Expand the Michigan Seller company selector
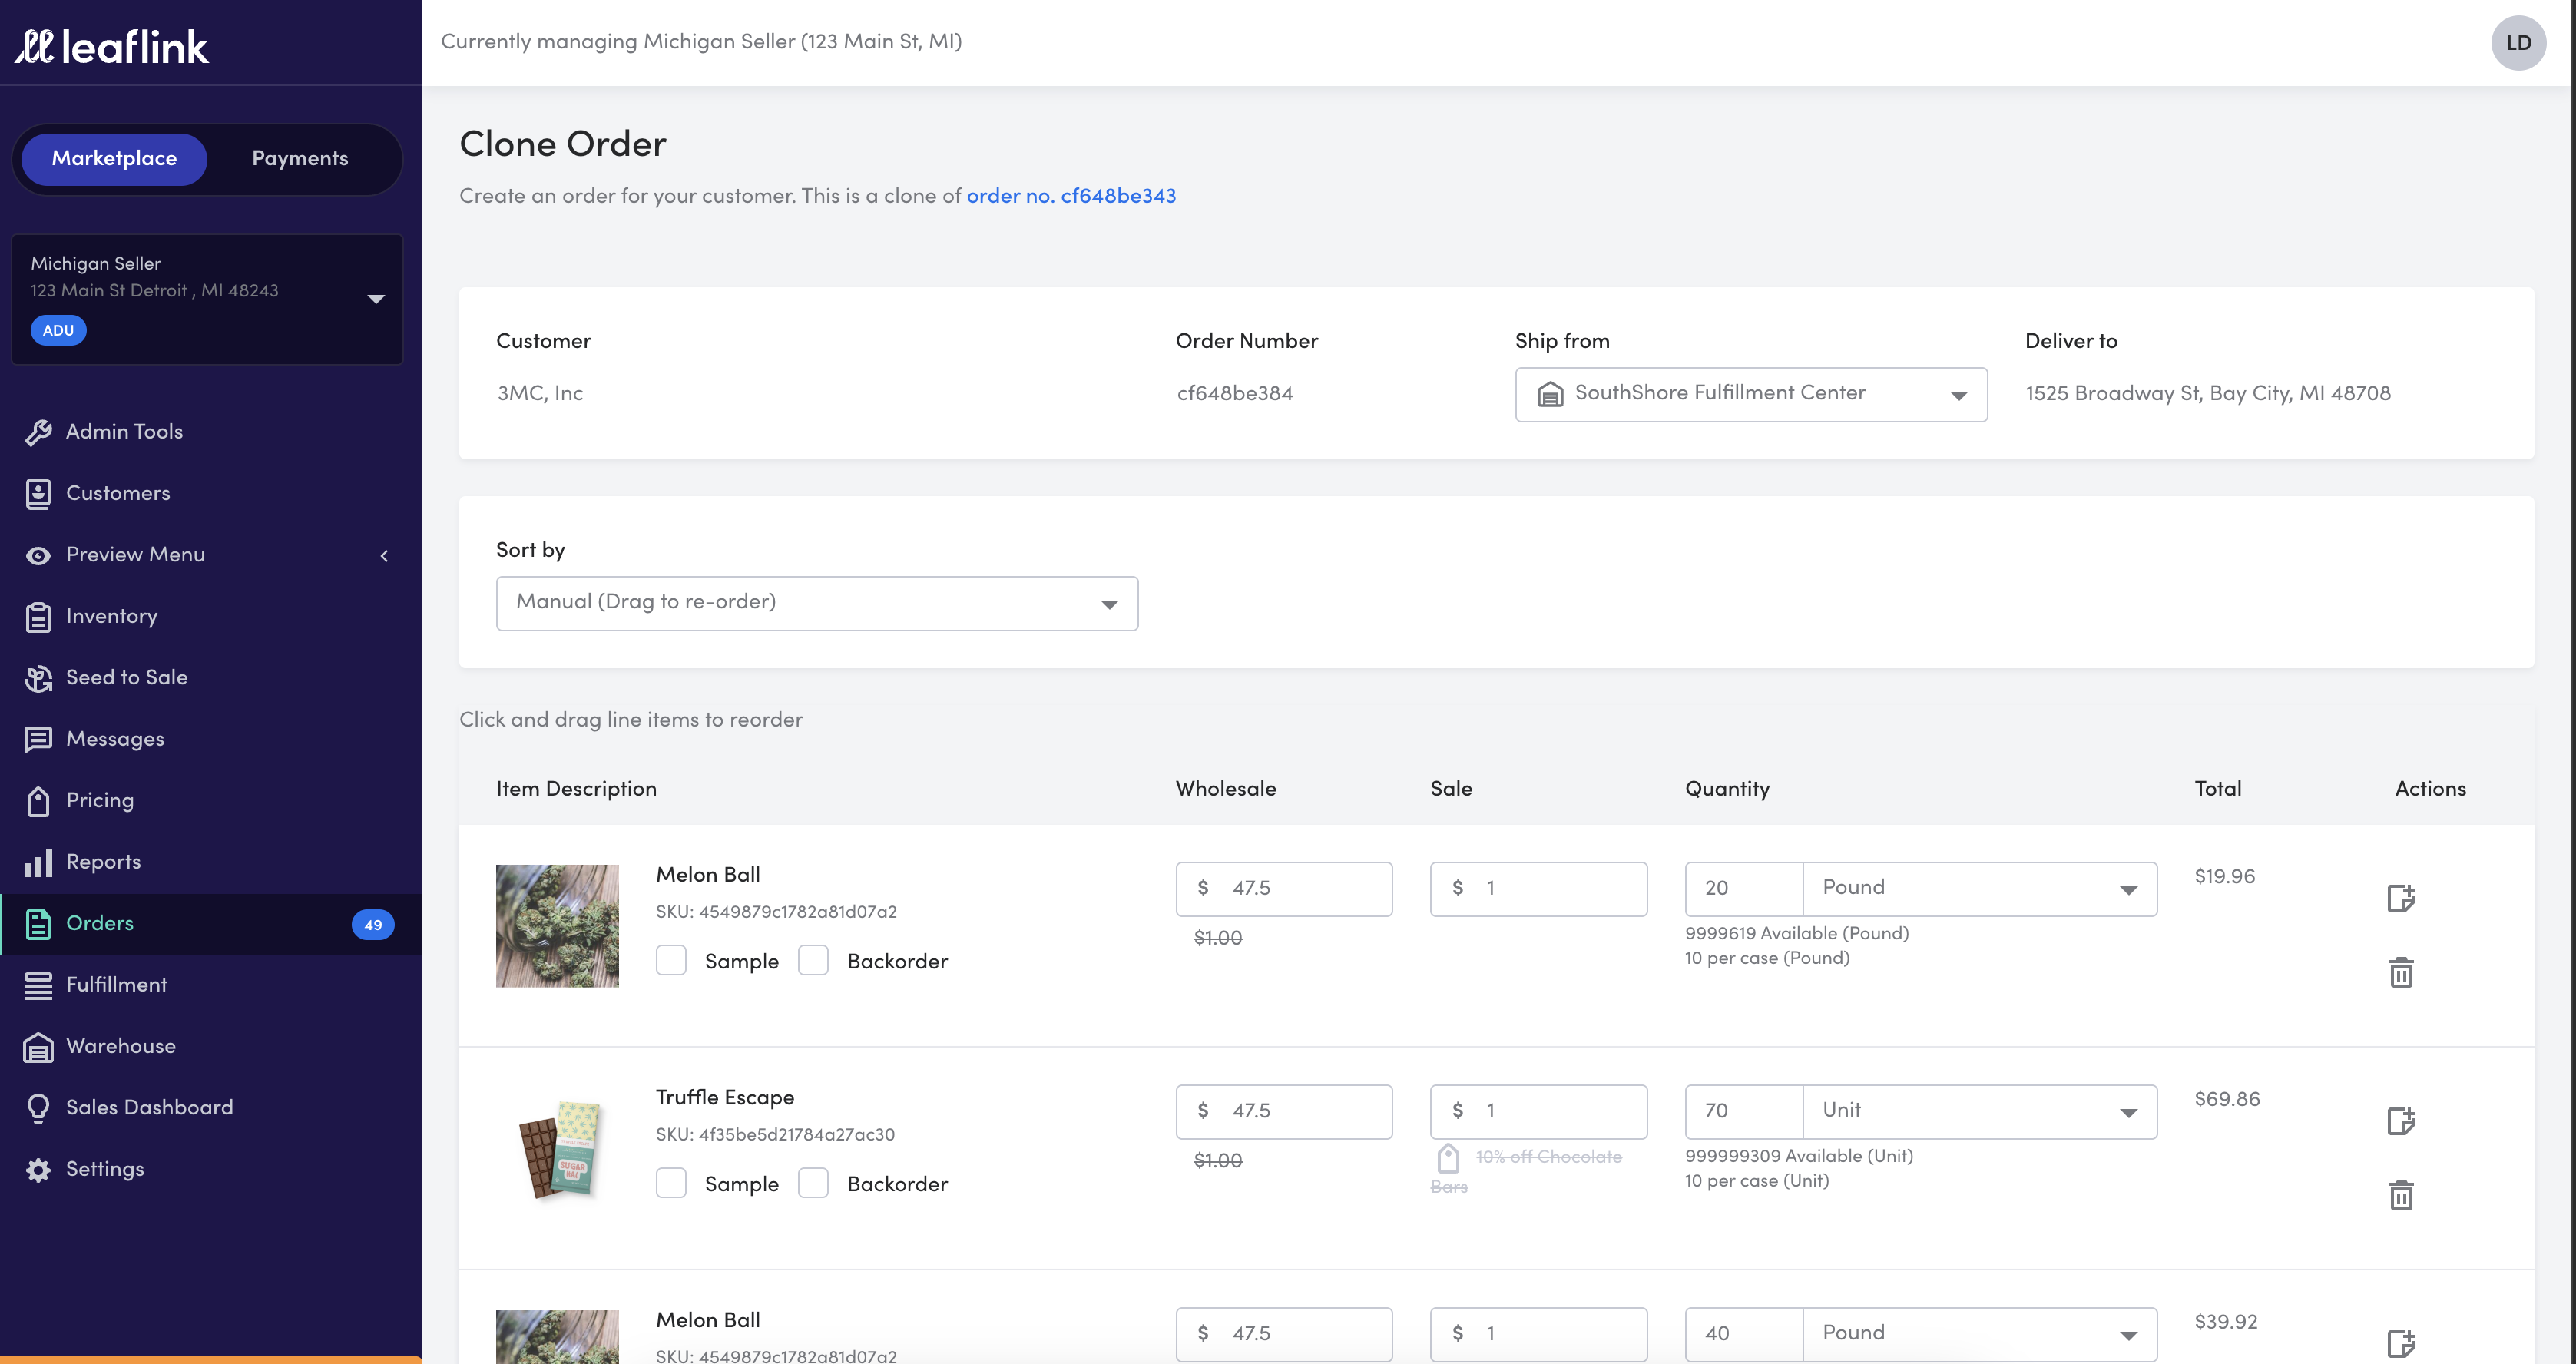The height and width of the screenshot is (1364, 2576). point(207,299)
